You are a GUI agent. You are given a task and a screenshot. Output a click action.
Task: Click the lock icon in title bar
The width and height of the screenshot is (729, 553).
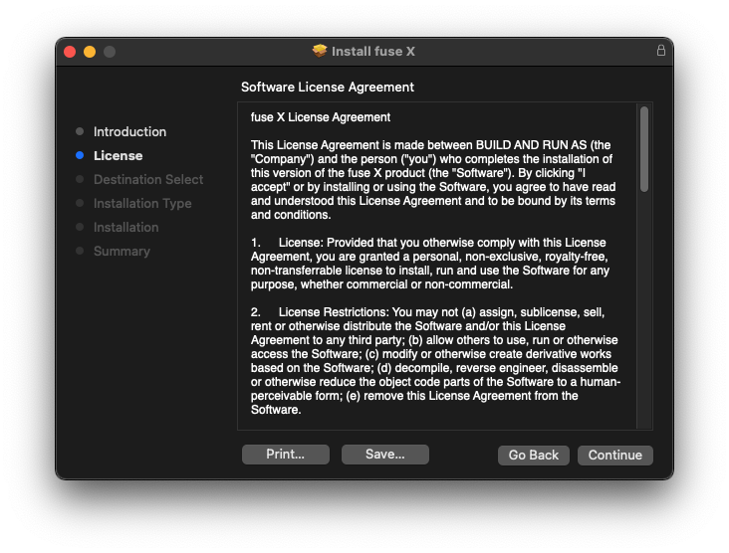tap(660, 50)
